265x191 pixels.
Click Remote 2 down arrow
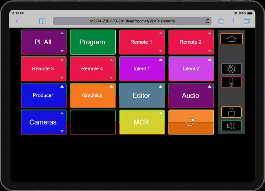point(210,51)
